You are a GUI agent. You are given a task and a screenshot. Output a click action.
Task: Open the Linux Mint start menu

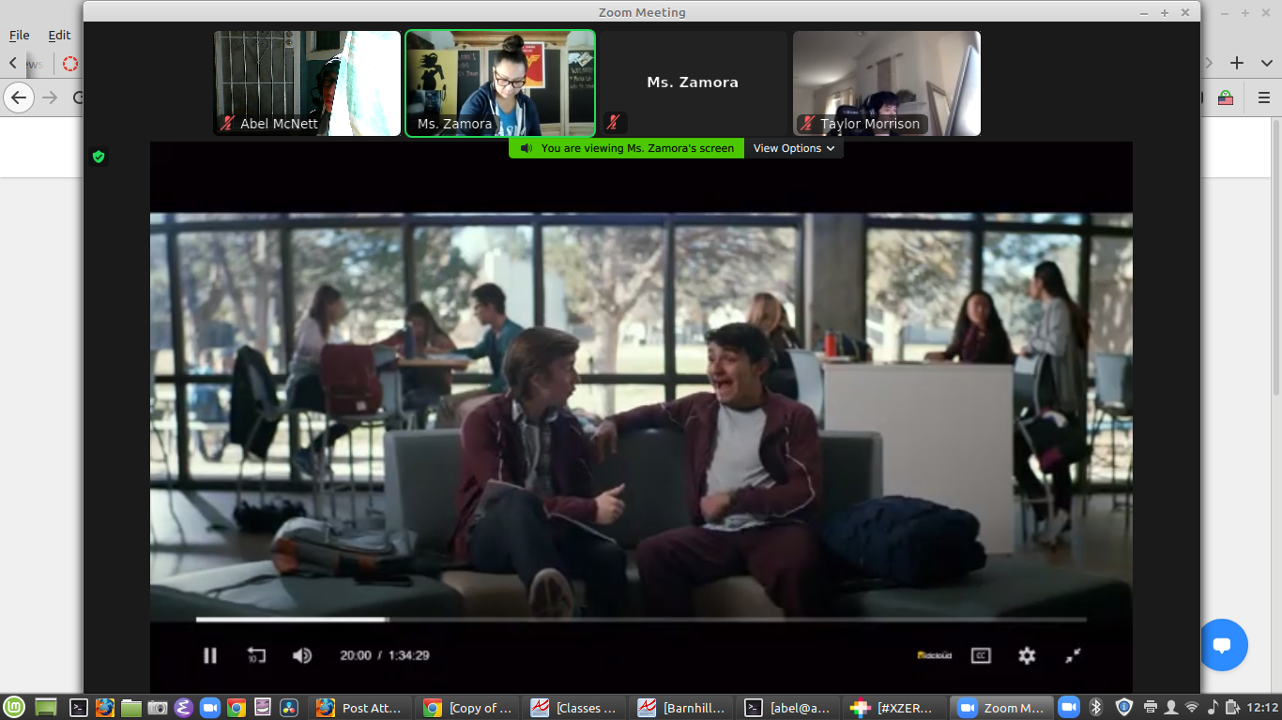point(13,708)
